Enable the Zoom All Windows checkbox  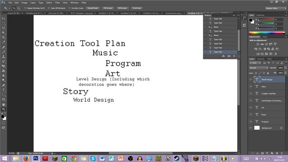coord(49,8)
